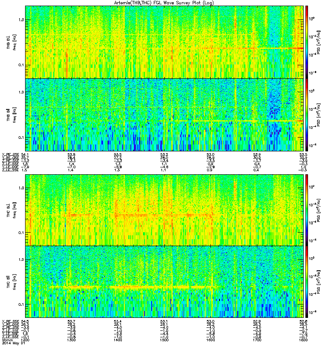The width and height of the screenshot is (324, 346).
Task: Click the 'hhmm' time-format label
Action: [6, 340]
